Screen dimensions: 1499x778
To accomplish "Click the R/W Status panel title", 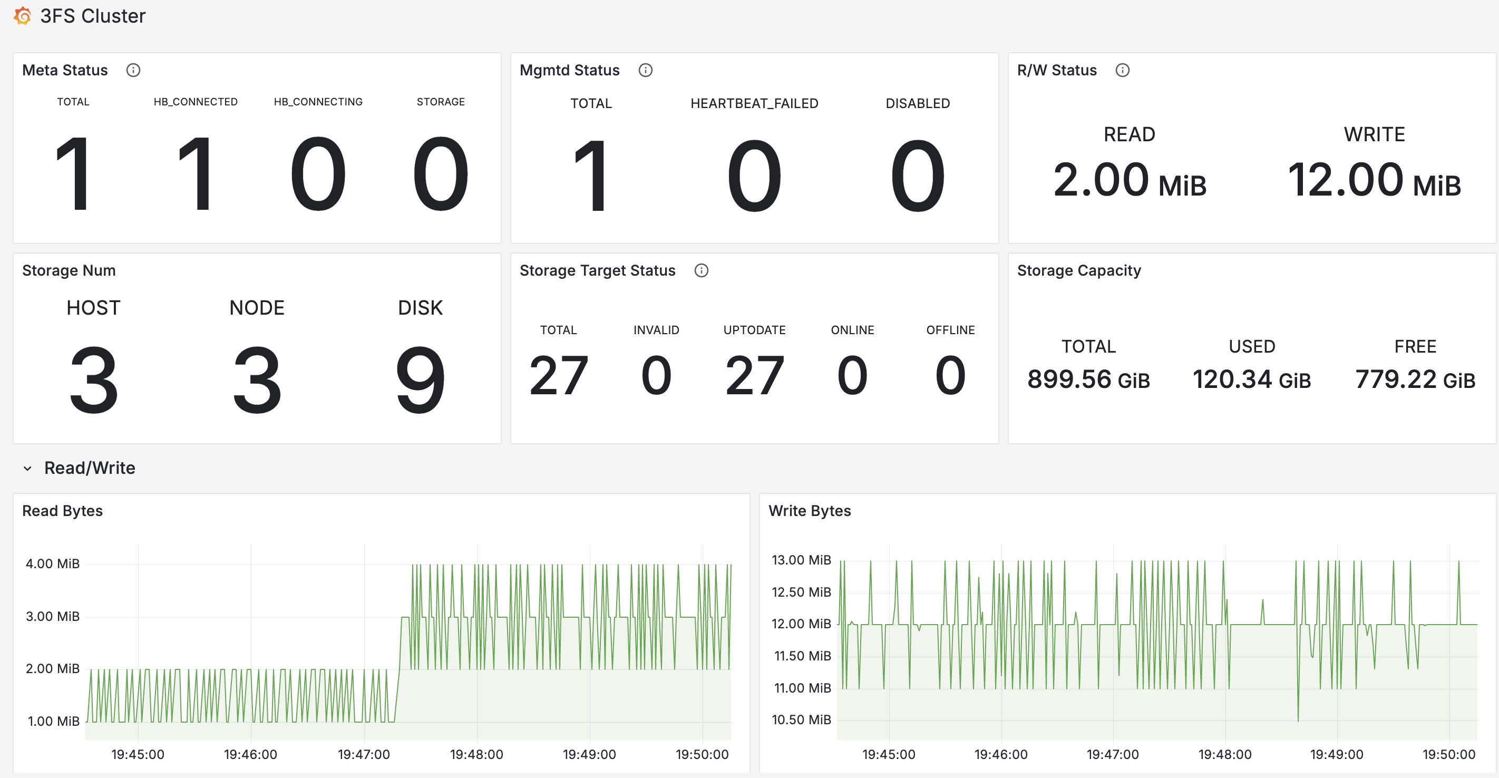I will tap(1056, 71).
